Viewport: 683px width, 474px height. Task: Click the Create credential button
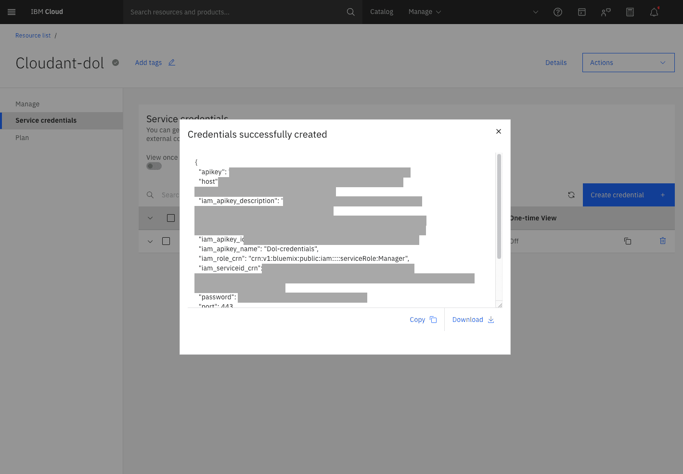point(629,195)
